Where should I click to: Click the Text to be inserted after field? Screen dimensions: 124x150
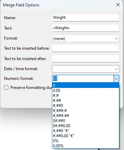click(x=85, y=59)
